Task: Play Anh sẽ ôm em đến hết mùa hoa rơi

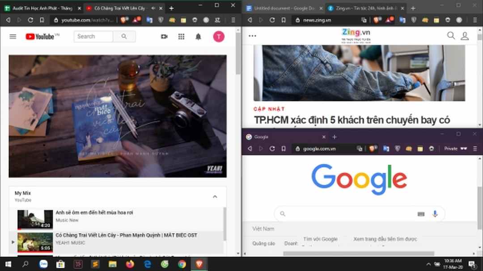Action: click(94, 213)
